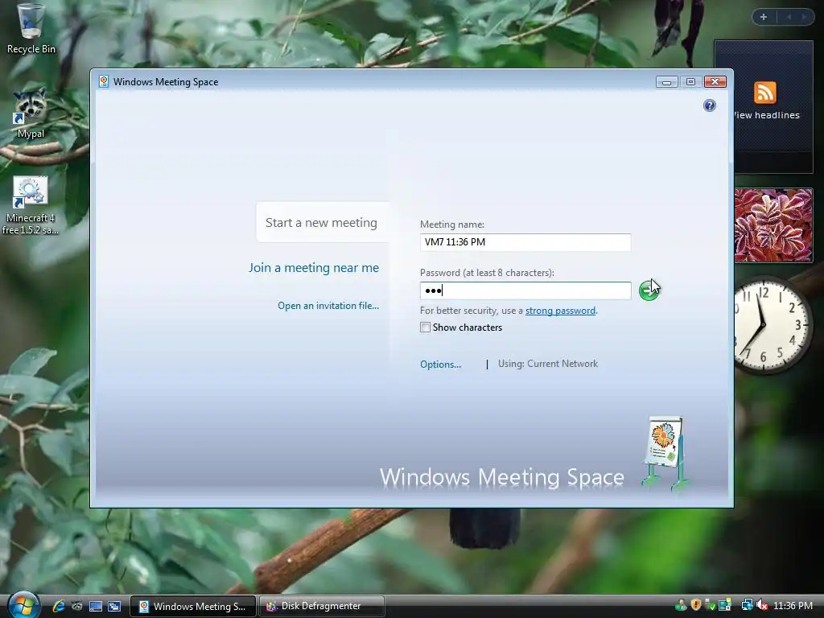Add a gadget with the sidebar plus button
The width and height of the screenshot is (824, 618).
(764, 17)
